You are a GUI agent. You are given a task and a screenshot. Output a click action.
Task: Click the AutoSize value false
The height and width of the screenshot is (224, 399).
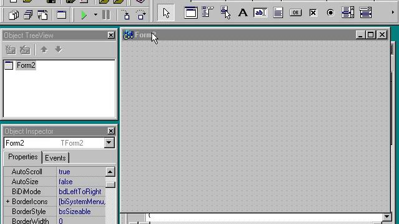tap(65, 182)
